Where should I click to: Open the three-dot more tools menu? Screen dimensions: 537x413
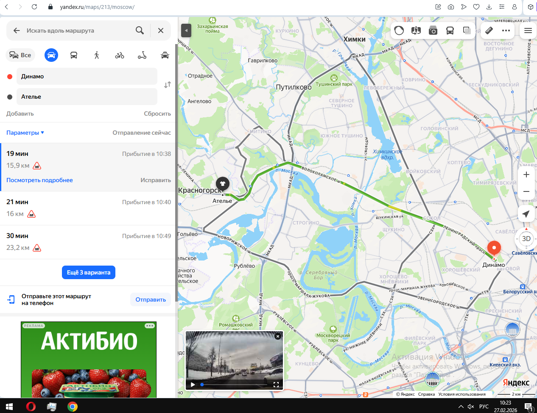(x=506, y=30)
